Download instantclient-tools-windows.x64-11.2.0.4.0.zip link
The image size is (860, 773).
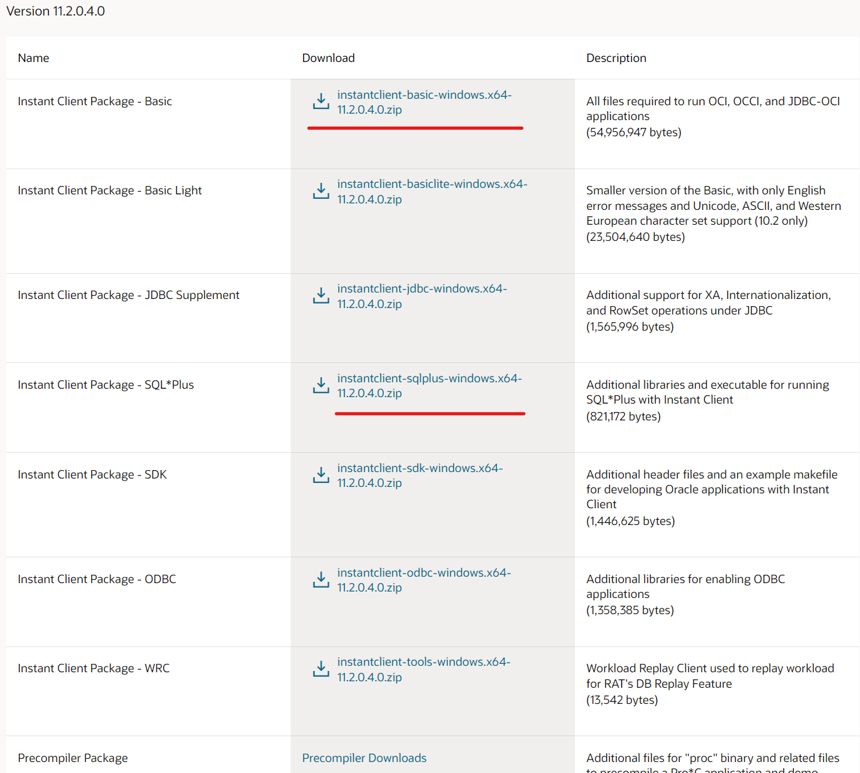click(424, 670)
